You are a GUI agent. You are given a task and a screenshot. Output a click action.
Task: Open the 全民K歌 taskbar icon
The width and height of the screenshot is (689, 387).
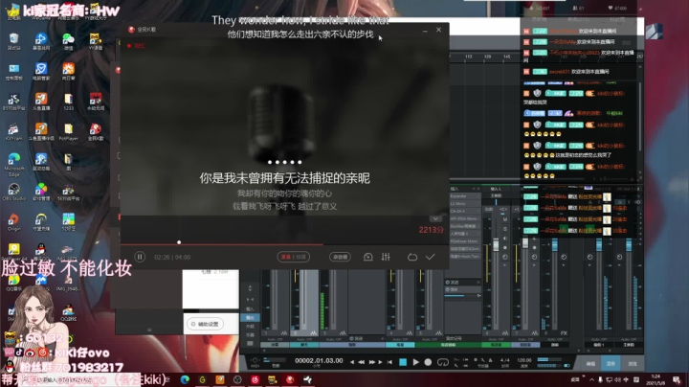290,379
